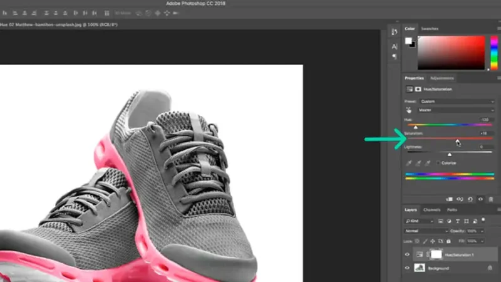Image resolution: width=501 pixels, height=282 pixels.
Task: Click the view previous state icon
Action: (x=460, y=199)
